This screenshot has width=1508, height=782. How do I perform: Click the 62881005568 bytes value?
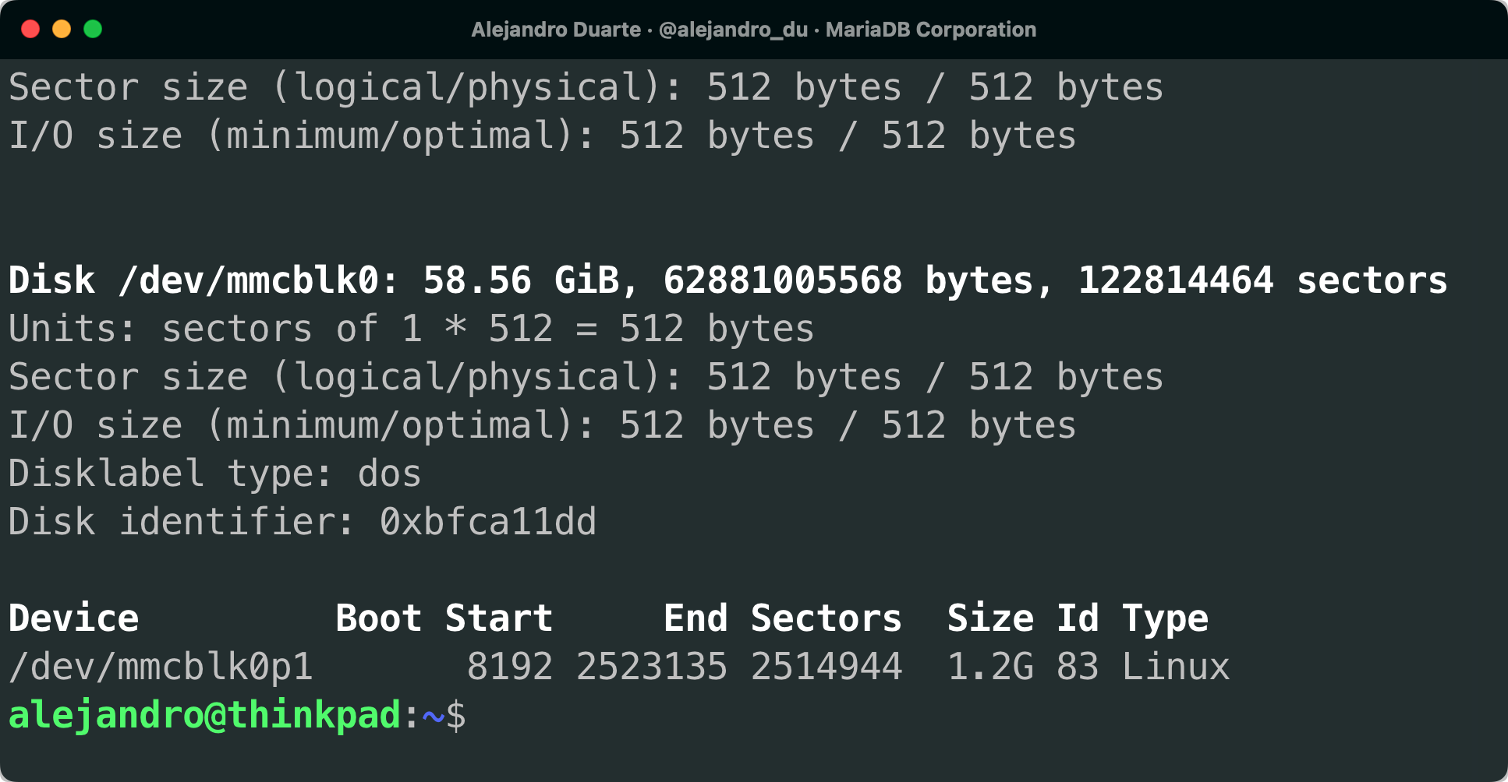[782, 280]
